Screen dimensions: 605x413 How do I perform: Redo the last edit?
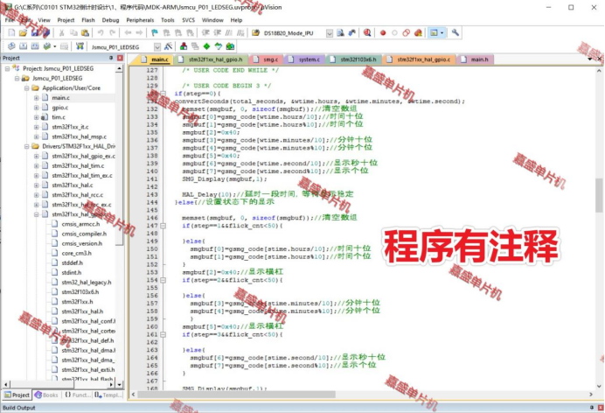point(112,33)
